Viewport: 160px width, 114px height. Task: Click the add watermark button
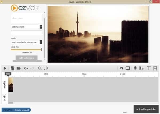26,58
